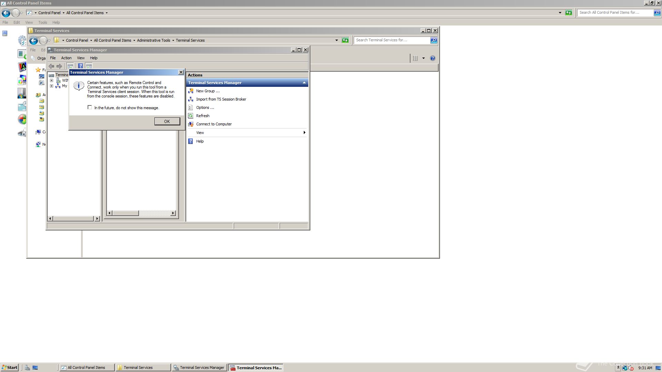Click right arrow of middle pane scrollbar
662x372 pixels.
[173, 213]
